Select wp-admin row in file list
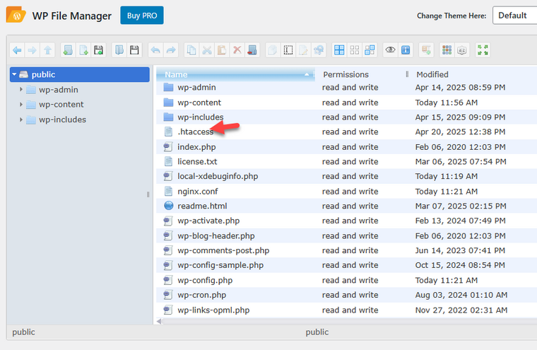 [347, 88]
